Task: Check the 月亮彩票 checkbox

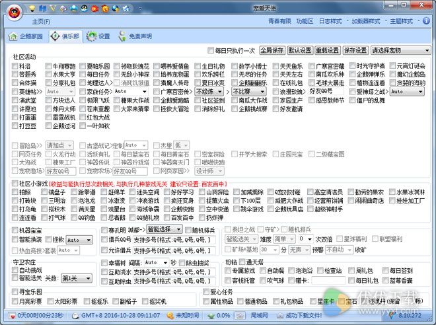Action: pyautogui.click(x=15, y=301)
